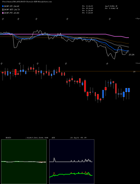Click the 'Pre O: 24.55' value

87,6
